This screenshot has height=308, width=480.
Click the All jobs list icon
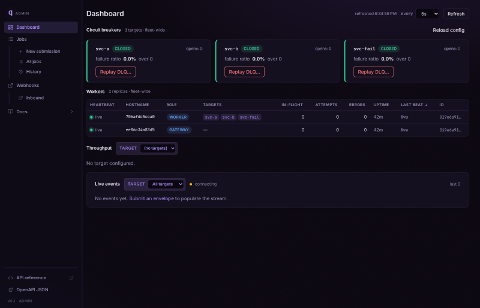[x=21, y=62]
